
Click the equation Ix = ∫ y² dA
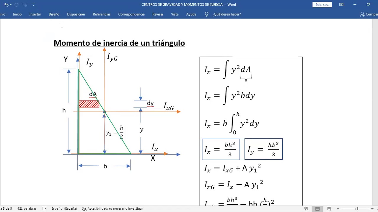pos(228,70)
